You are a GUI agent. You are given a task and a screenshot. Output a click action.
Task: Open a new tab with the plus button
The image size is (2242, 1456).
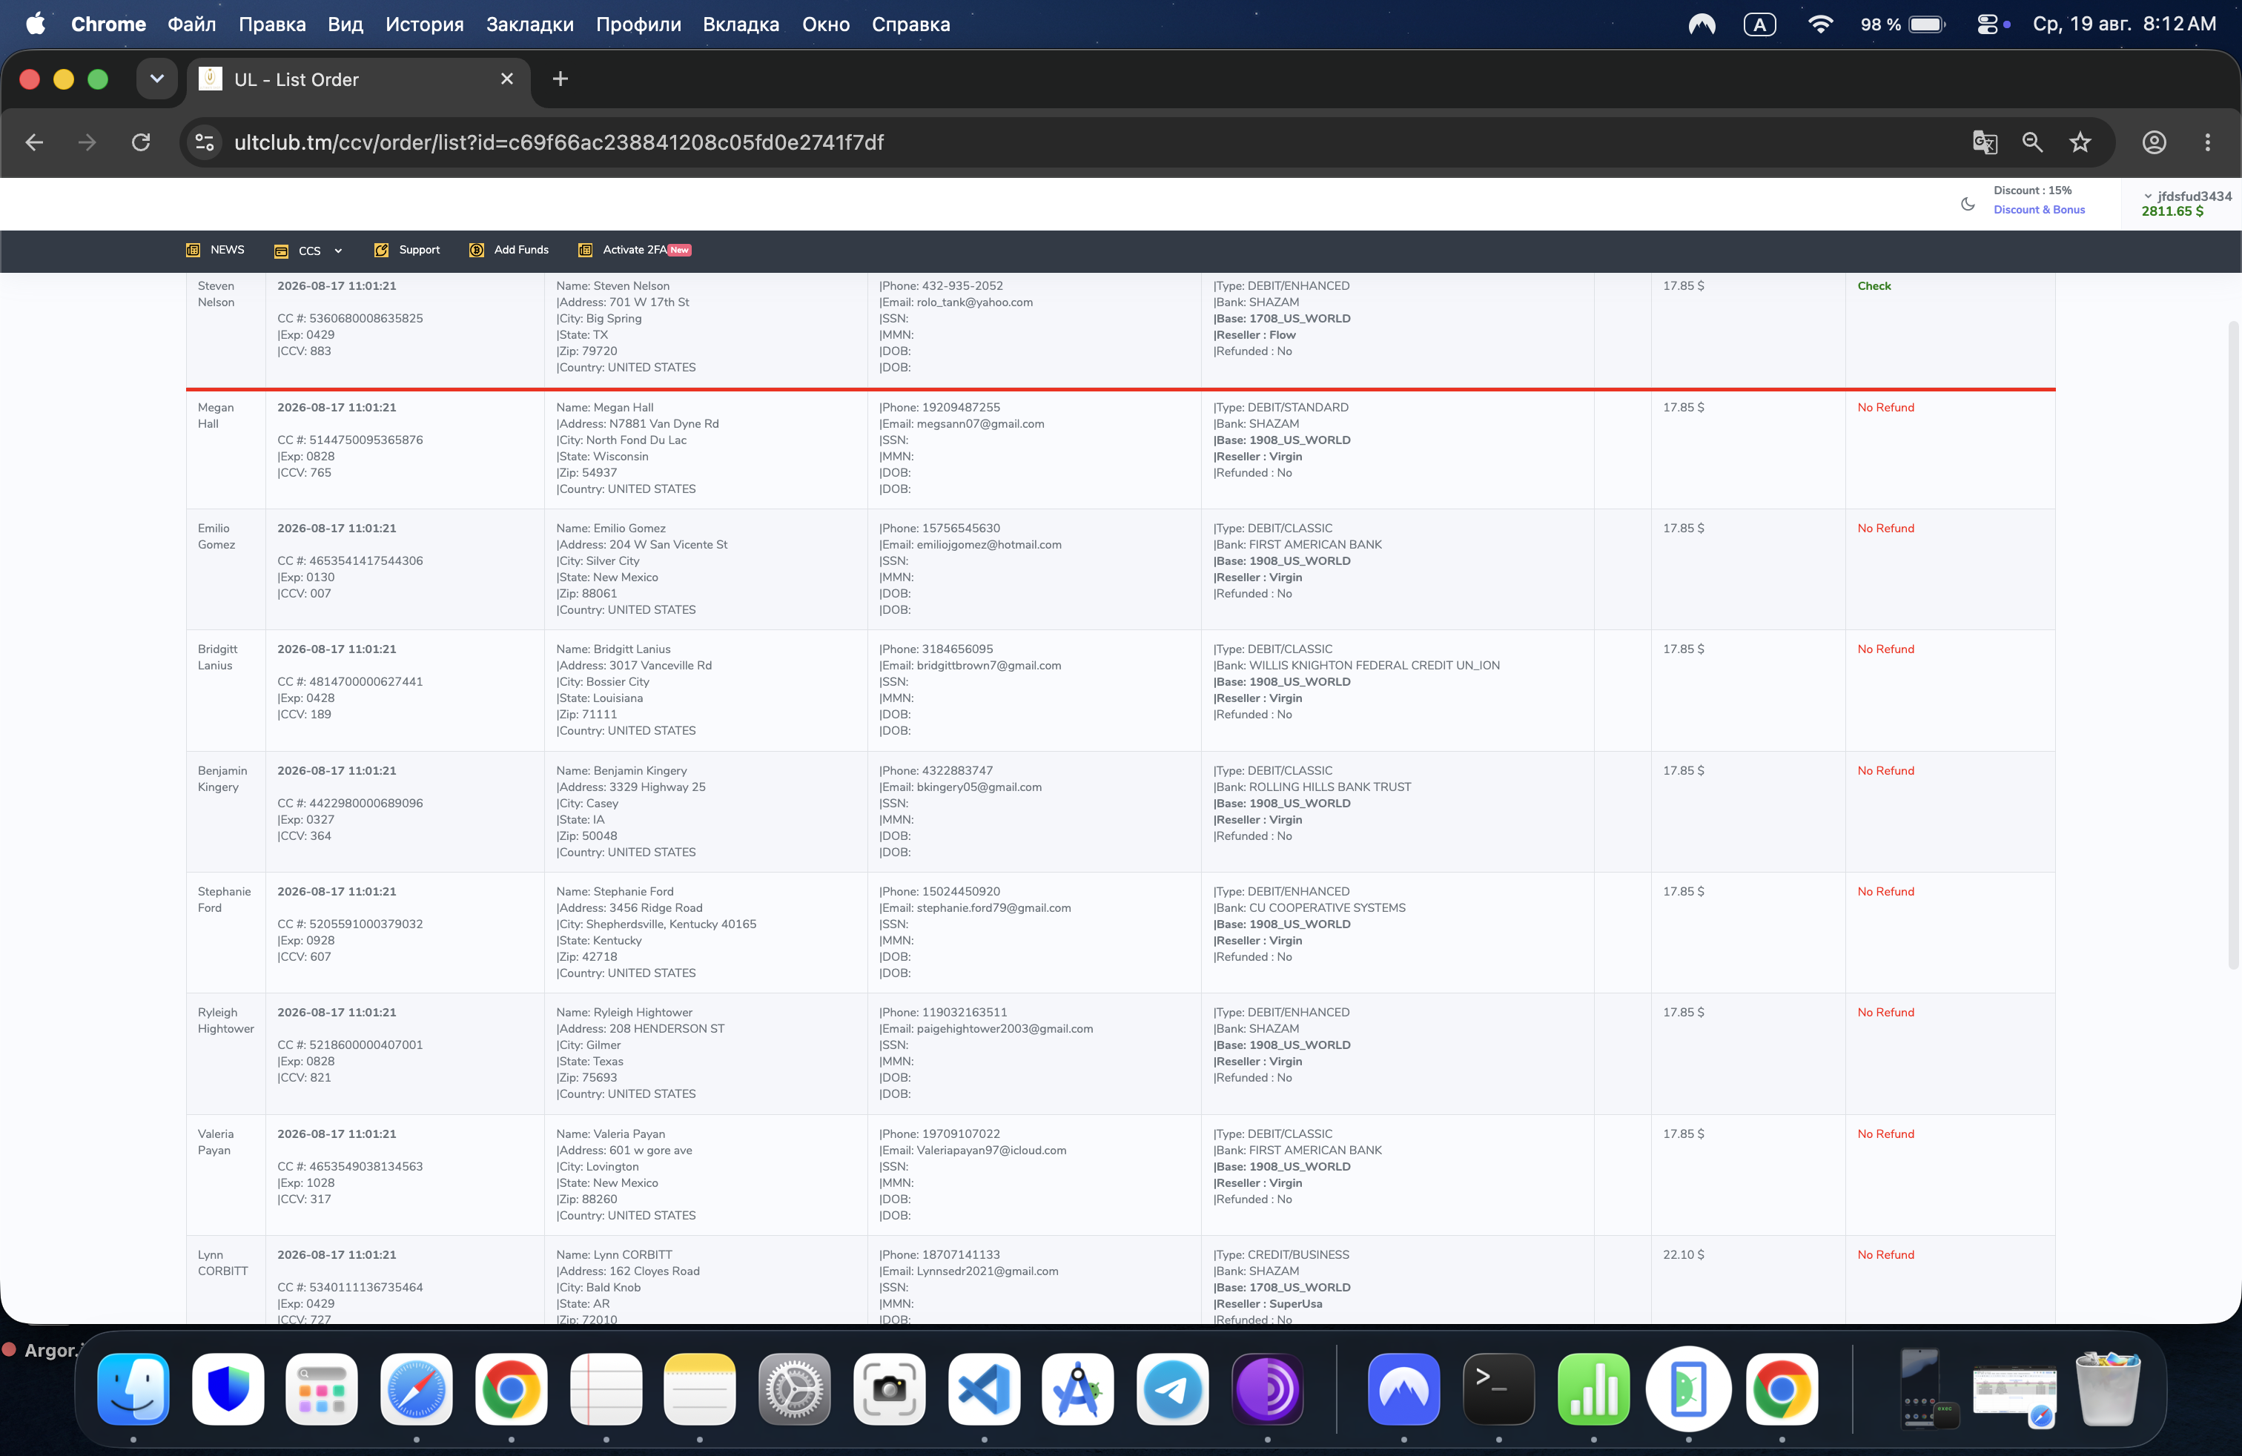(x=560, y=79)
